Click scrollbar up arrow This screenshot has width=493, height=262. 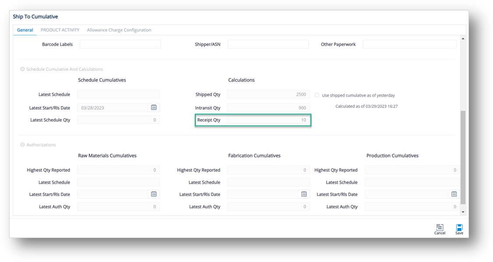(463, 38)
